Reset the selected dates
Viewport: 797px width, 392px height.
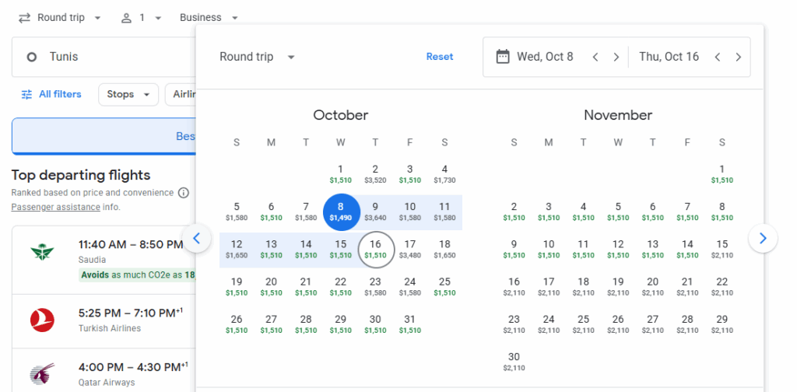440,57
